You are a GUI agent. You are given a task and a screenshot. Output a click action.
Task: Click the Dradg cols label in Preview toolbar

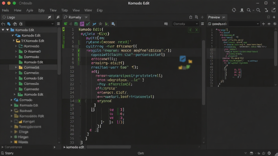pos(219,24)
